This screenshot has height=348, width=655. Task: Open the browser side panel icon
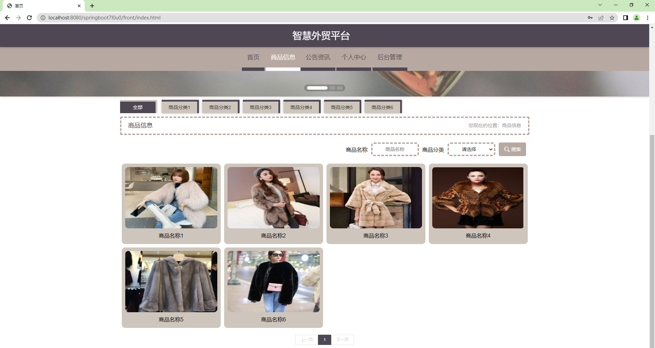pyautogui.click(x=626, y=18)
